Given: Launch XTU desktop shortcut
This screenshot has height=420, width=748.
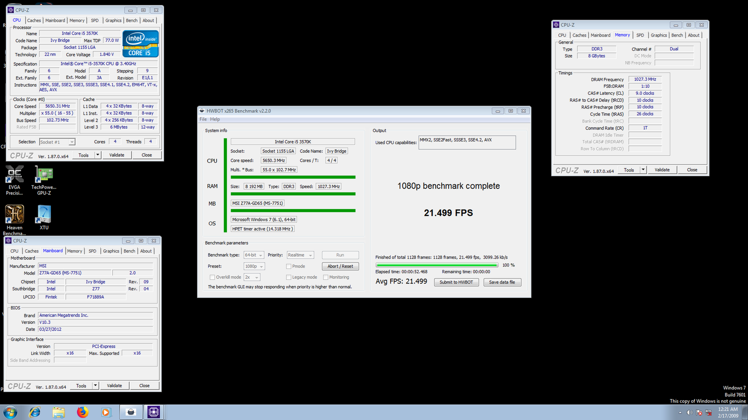Looking at the screenshot, I should (44, 217).
